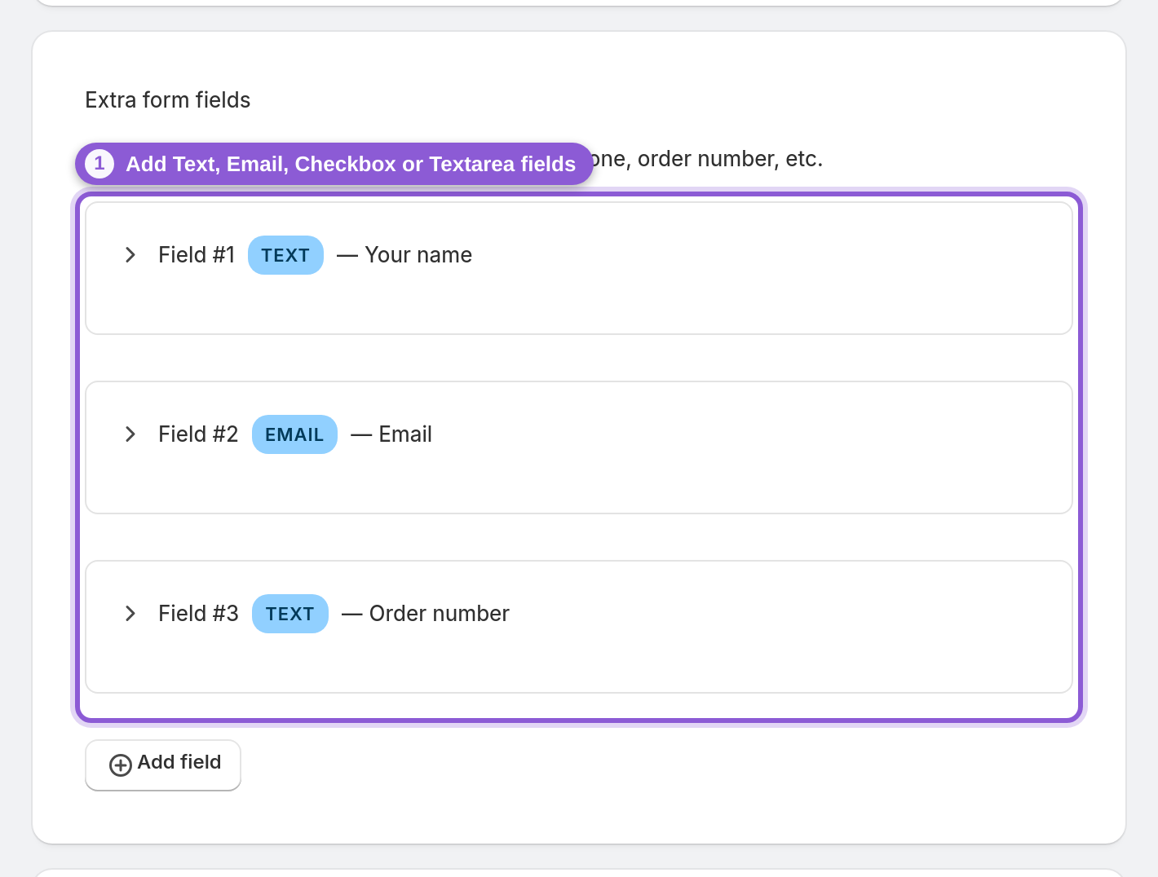The image size is (1158, 877).
Task: Expand Field #1 chevron
Action: [x=130, y=255]
